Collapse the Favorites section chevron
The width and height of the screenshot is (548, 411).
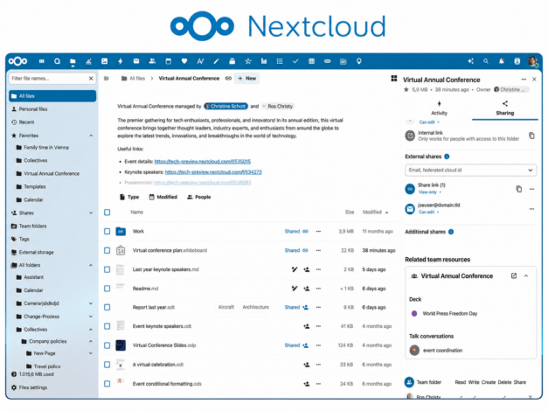click(x=91, y=136)
